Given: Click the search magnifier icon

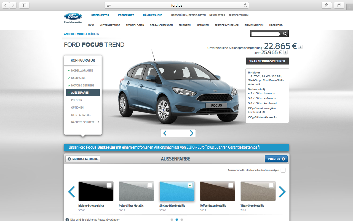Looking at the screenshot, I should coord(285,34).
